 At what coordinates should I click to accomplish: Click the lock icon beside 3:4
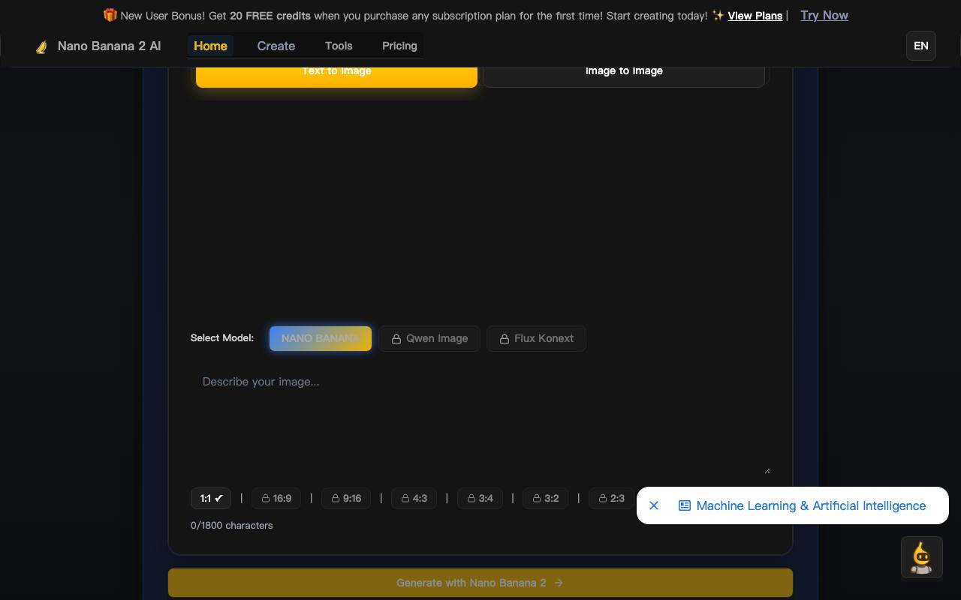(471, 498)
